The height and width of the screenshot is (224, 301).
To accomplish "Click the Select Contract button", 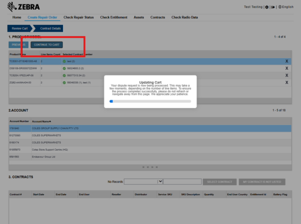I will point(219,182).
